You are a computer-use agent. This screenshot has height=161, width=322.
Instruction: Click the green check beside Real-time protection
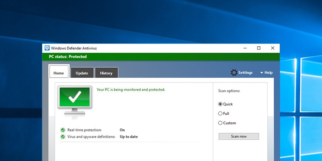click(x=63, y=130)
